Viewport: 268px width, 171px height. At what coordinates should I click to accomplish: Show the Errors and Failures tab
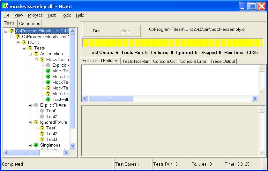(x=100, y=61)
